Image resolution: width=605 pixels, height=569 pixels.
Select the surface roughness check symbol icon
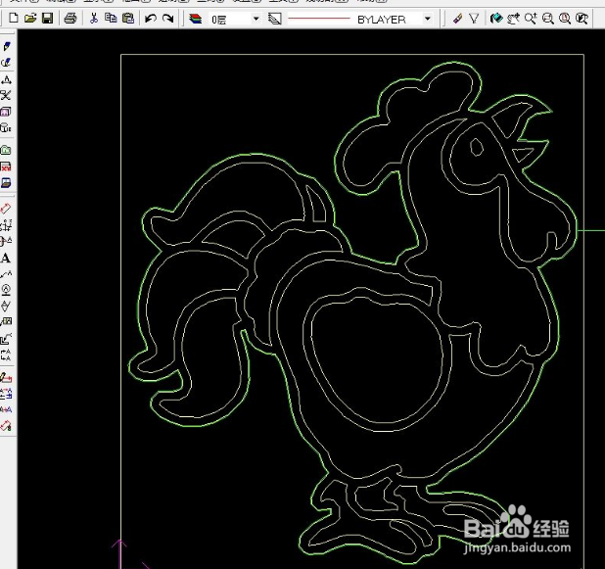pos(6,307)
